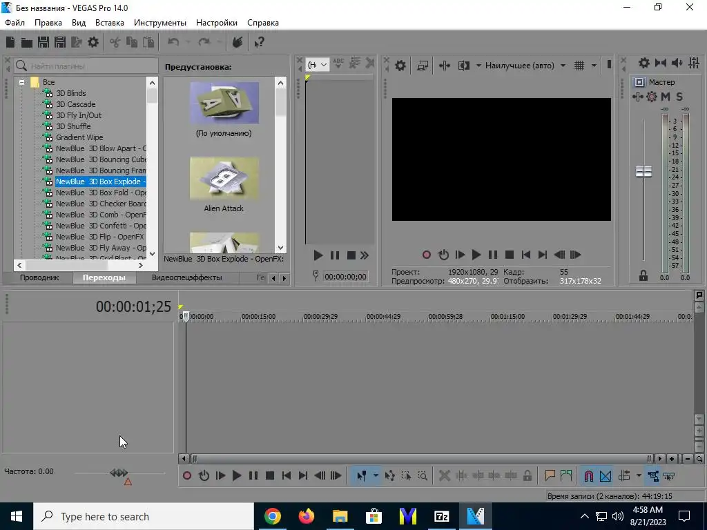Screen dimensions: 707x530
Task: Click the timeline horizontal scrollbar
Action: (x=420, y=459)
